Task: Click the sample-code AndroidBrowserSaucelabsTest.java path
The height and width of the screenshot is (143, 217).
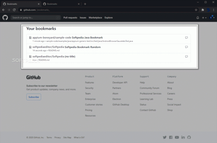Action: (x=90, y=41)
